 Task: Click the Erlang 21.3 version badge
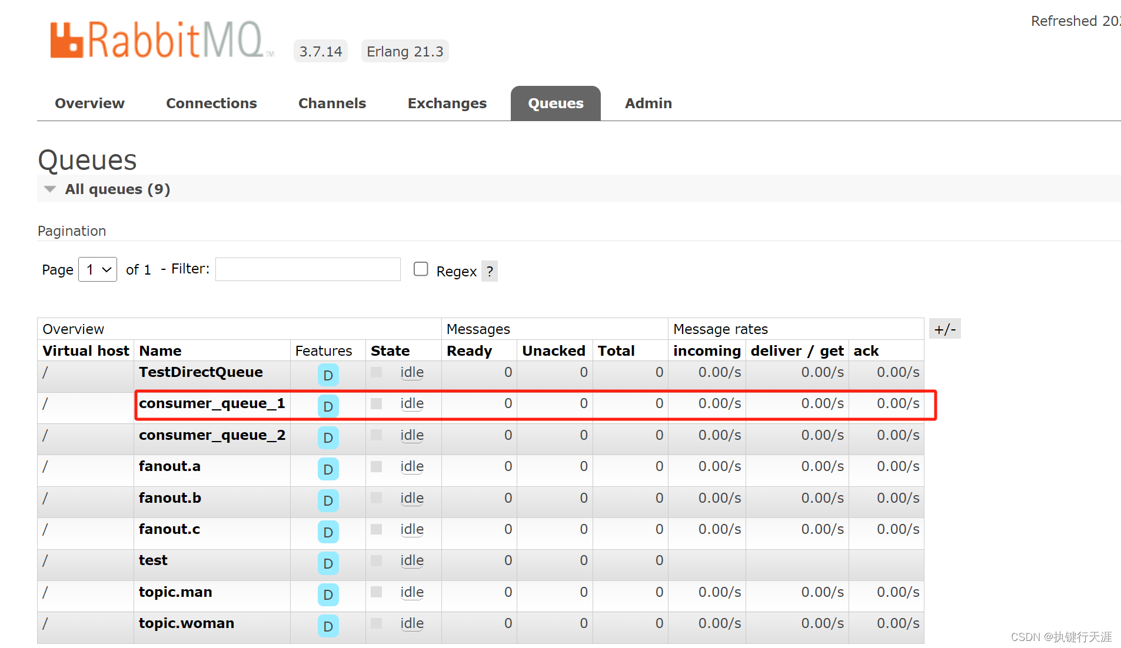(x=405, y=51)
